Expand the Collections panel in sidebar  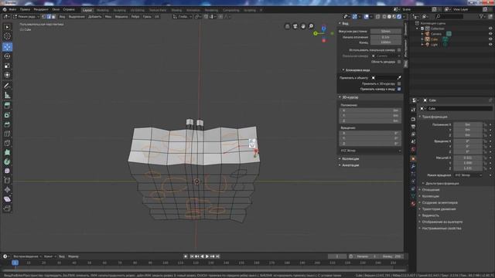coord(350,159)
